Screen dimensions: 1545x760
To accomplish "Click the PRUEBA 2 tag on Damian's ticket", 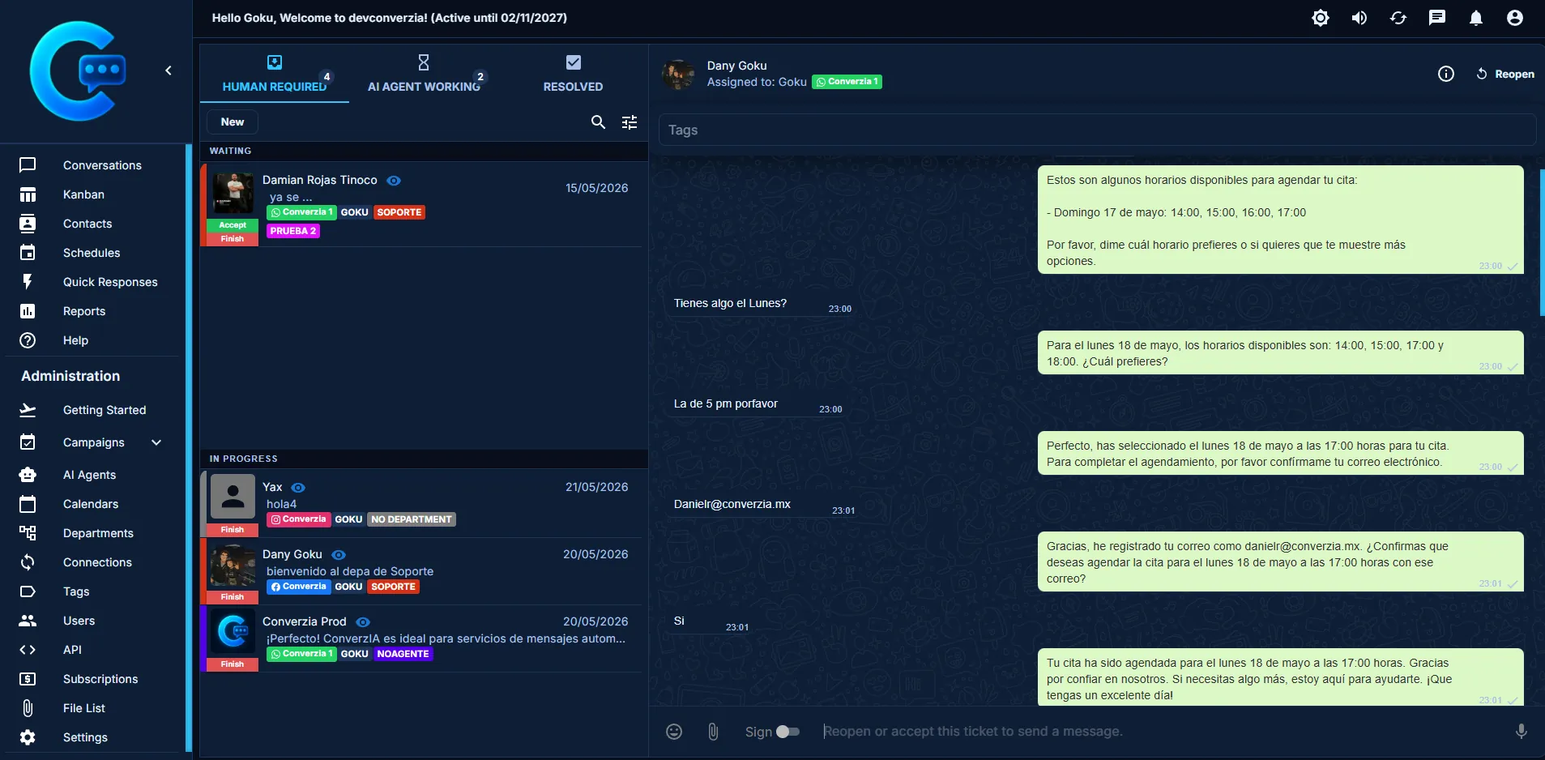I will (293, 231).
